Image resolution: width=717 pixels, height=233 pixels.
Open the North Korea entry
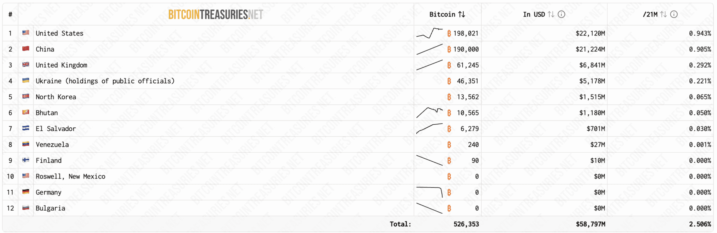pyautogui.click(x=56, y=97)
